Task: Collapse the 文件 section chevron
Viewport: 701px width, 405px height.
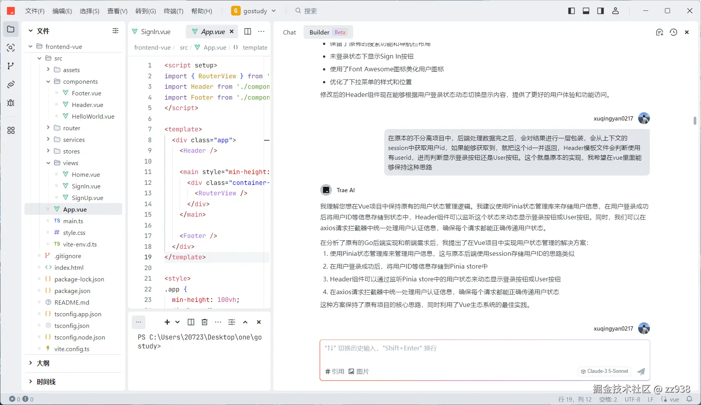Action: [x=31, y=31]
